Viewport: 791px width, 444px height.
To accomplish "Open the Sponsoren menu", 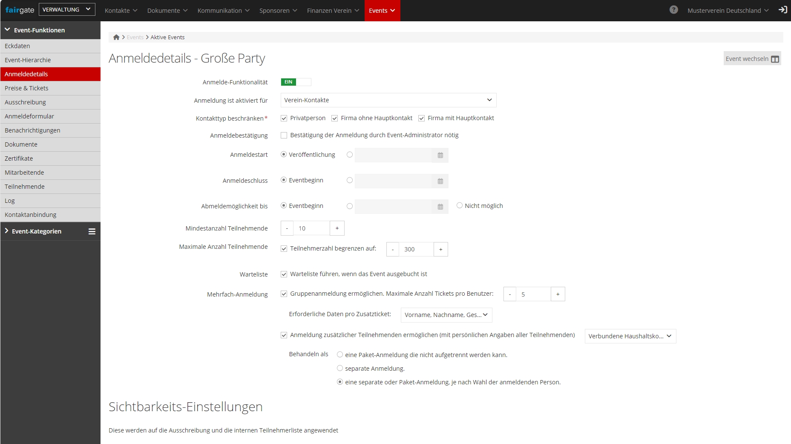I will click(x=278, y=10).
